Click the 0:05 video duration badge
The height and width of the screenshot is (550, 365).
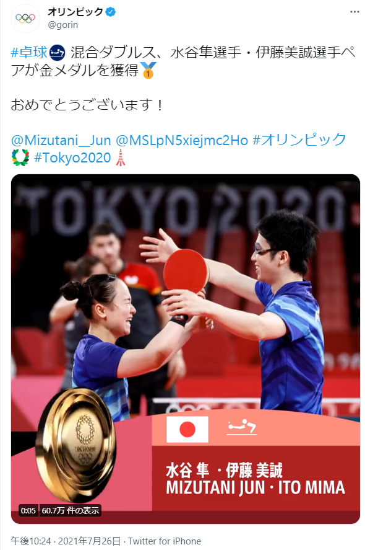pos(28,510)
